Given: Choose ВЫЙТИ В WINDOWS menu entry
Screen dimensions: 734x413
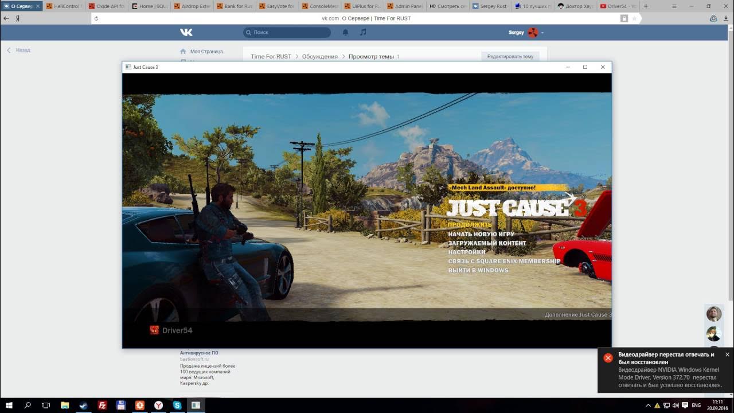Looking at the screenshot, I should 478,270.
